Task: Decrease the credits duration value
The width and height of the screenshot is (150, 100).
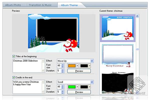Action: tap(63, 93)
